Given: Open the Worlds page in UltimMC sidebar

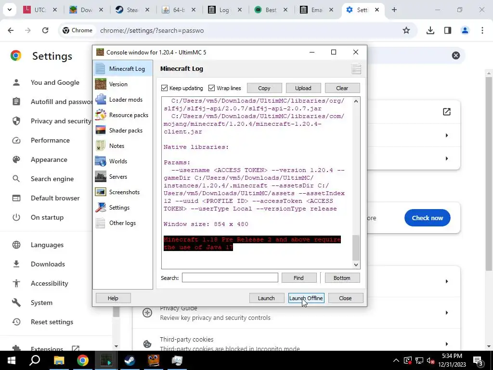Looking at the screenshot, I should tap(123, 161).
